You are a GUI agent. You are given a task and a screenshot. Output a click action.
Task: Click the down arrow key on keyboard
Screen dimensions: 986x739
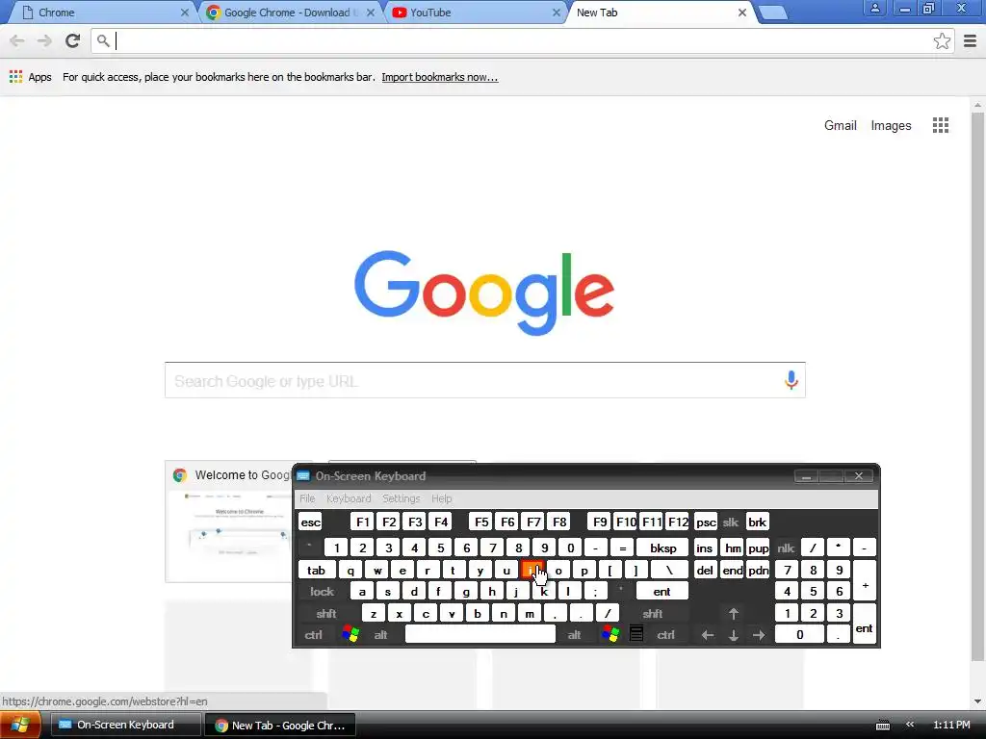tap(733, 635)
